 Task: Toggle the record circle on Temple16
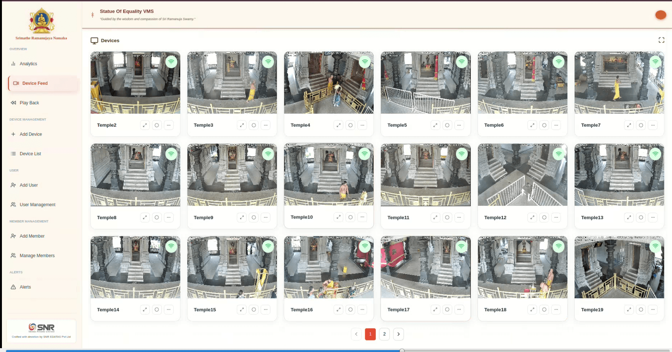pos(350,310)
